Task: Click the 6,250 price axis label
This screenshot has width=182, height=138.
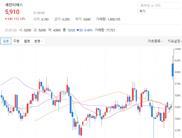Action: (178, 60)
